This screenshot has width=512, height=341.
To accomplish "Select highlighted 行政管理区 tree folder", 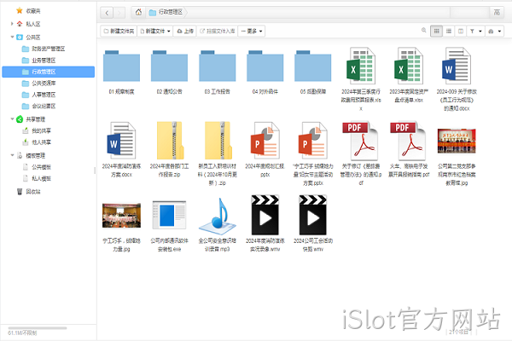I will tap(49, 72).
